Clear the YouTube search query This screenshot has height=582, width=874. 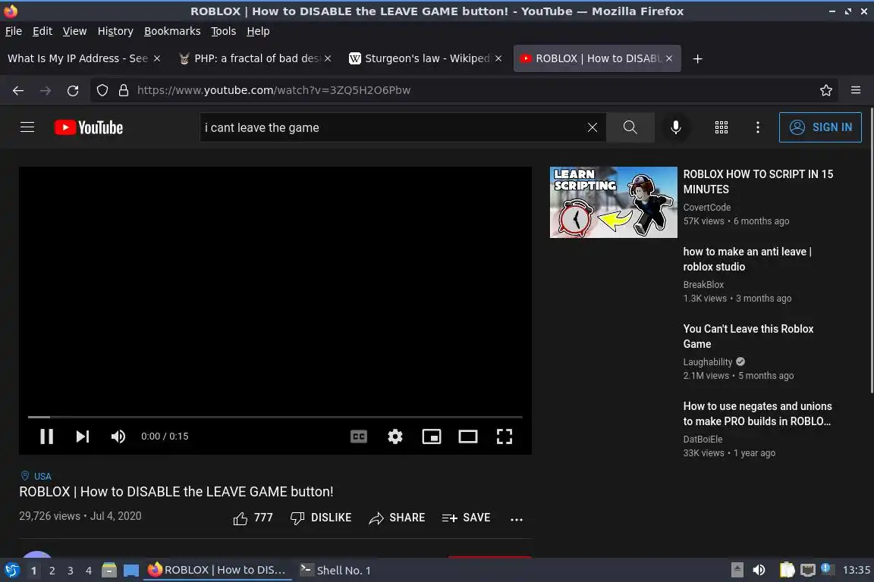(593, 127)
